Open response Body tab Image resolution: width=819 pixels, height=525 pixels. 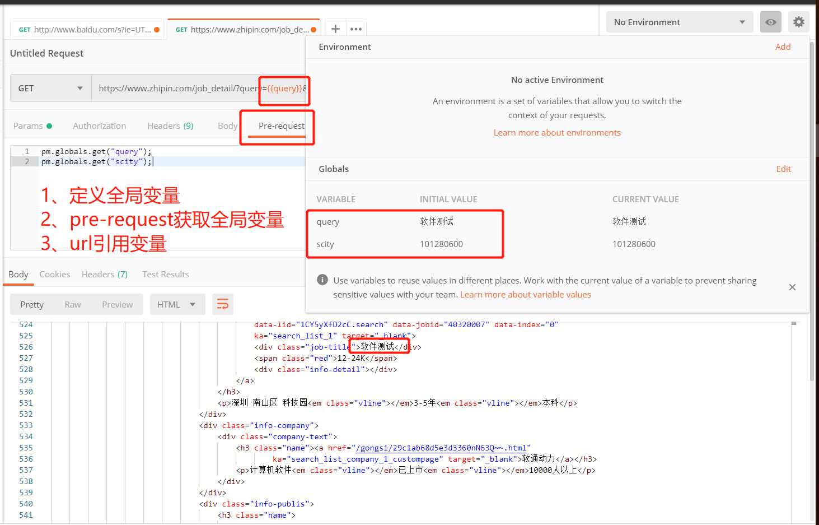[18, 274]
